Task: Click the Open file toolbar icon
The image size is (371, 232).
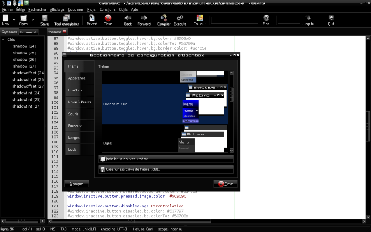Action: tap(24, 18)
